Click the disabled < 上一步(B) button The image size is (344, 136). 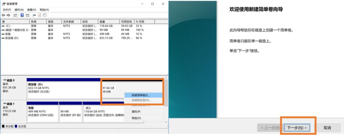click(270, 128)
